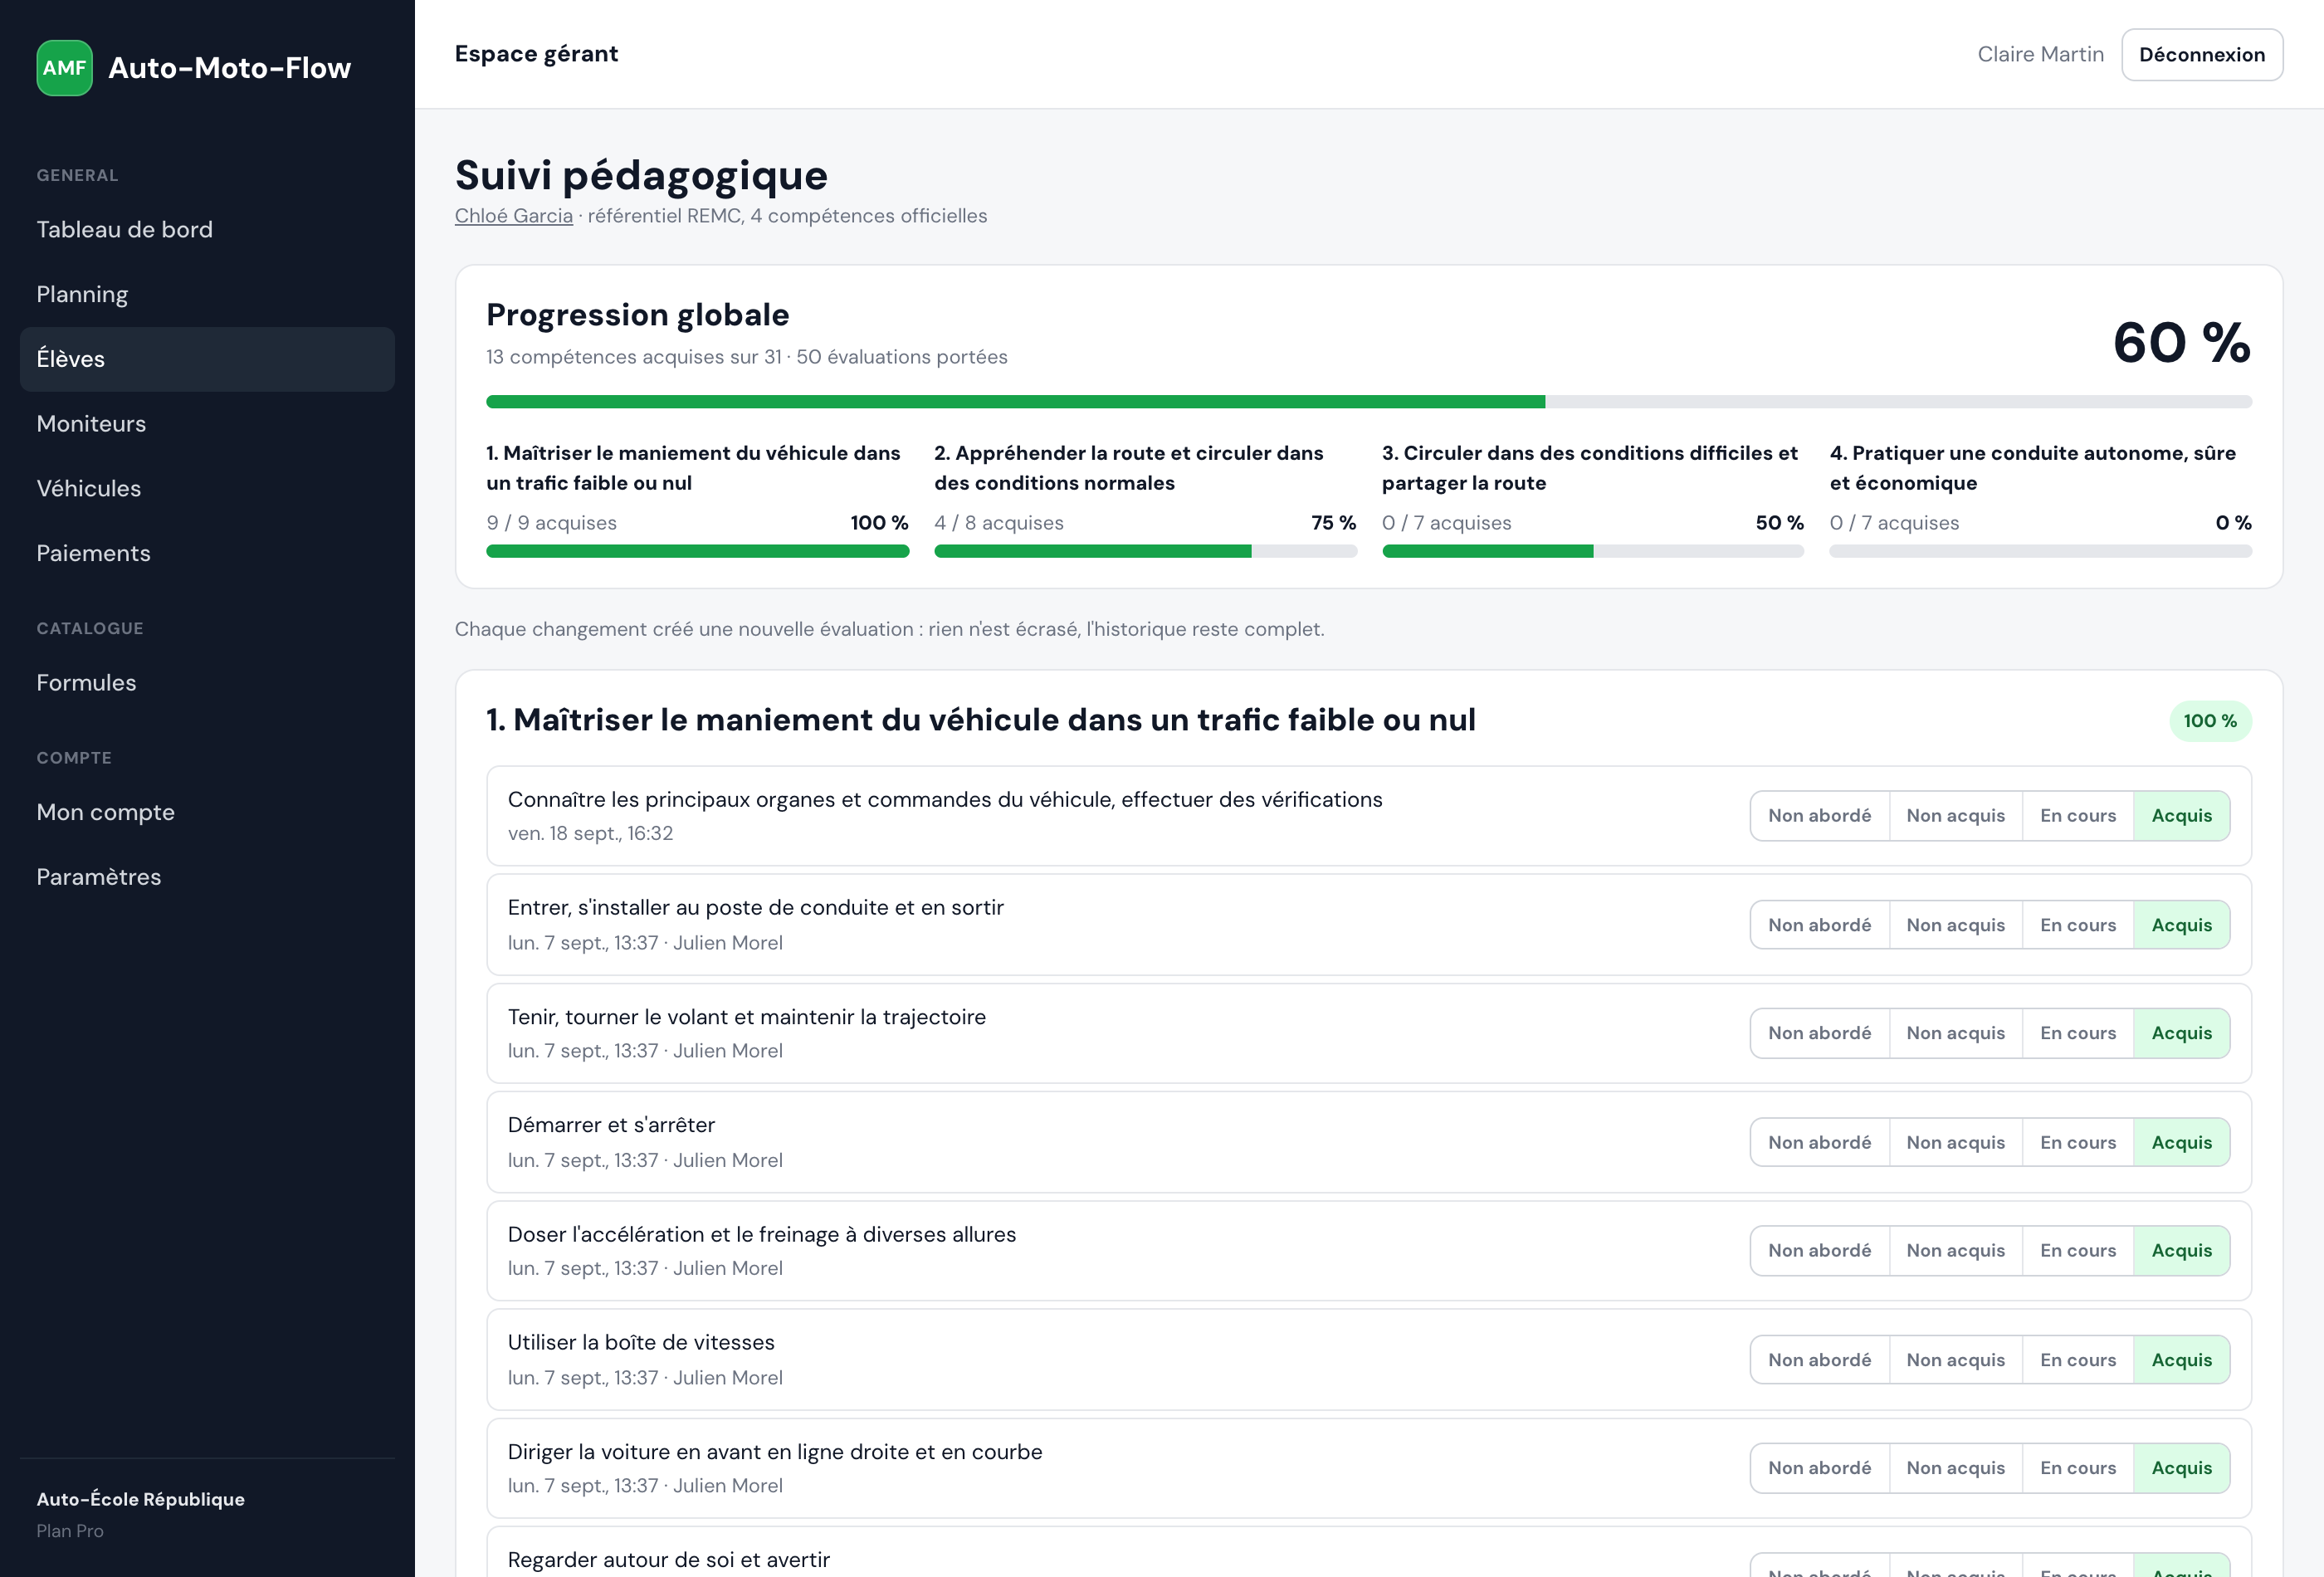Click the 100 % badge of section 1
The width and height of the screenshot is (2324, 1577).
tap(2210, 721)
